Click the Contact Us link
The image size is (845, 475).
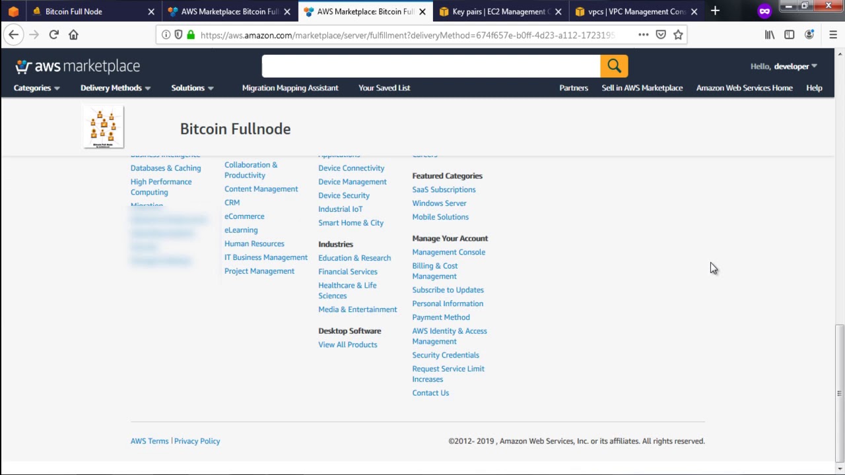[430, 393]
